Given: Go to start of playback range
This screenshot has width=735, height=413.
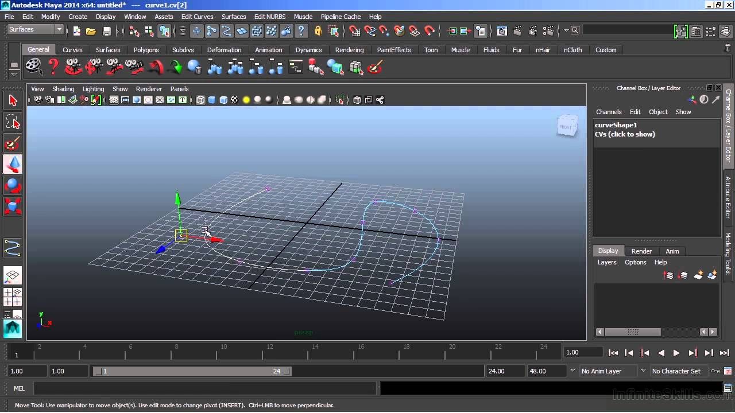Looking at the screenshot, I should [x=613, y=353].
